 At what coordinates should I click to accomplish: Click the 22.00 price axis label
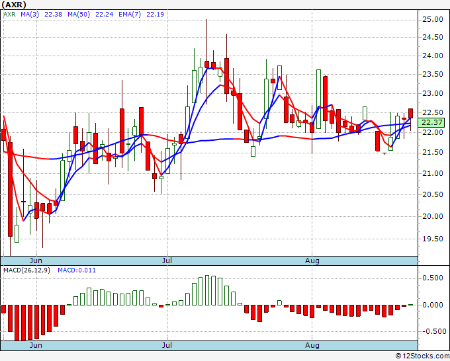[x=433, y=132]
